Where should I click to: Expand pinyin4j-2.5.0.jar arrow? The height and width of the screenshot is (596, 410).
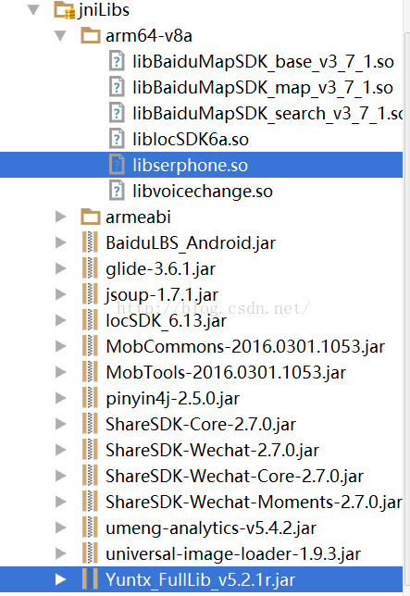pyautogui.click(x=61, y=398)
